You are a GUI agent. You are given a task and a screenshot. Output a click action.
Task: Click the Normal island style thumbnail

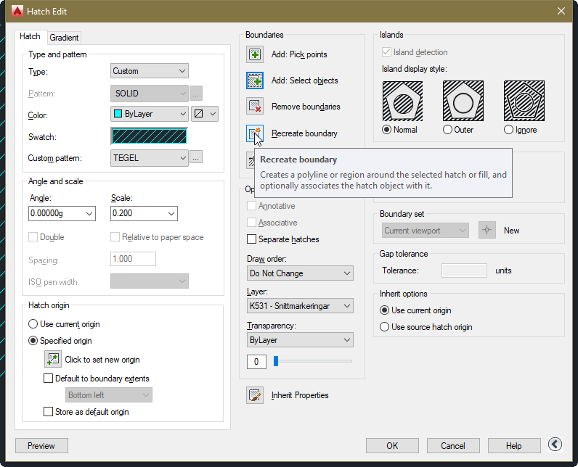[402, 102]
